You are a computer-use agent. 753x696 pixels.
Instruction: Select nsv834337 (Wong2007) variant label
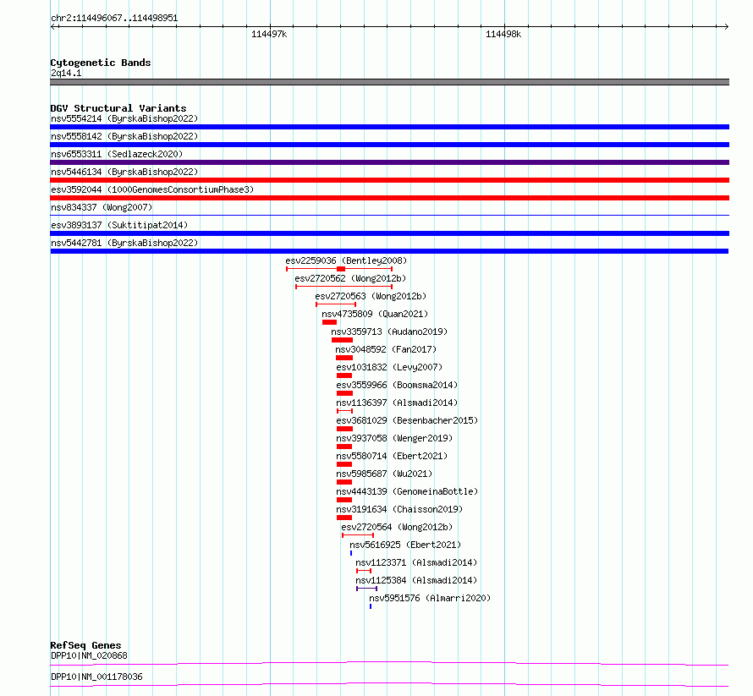(x=102, y=207)
